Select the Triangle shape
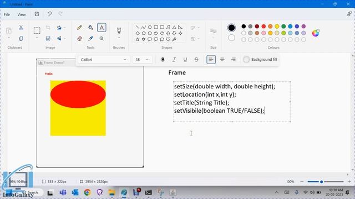This screenshot has height=199, width=355. click(x=174, y=27)
